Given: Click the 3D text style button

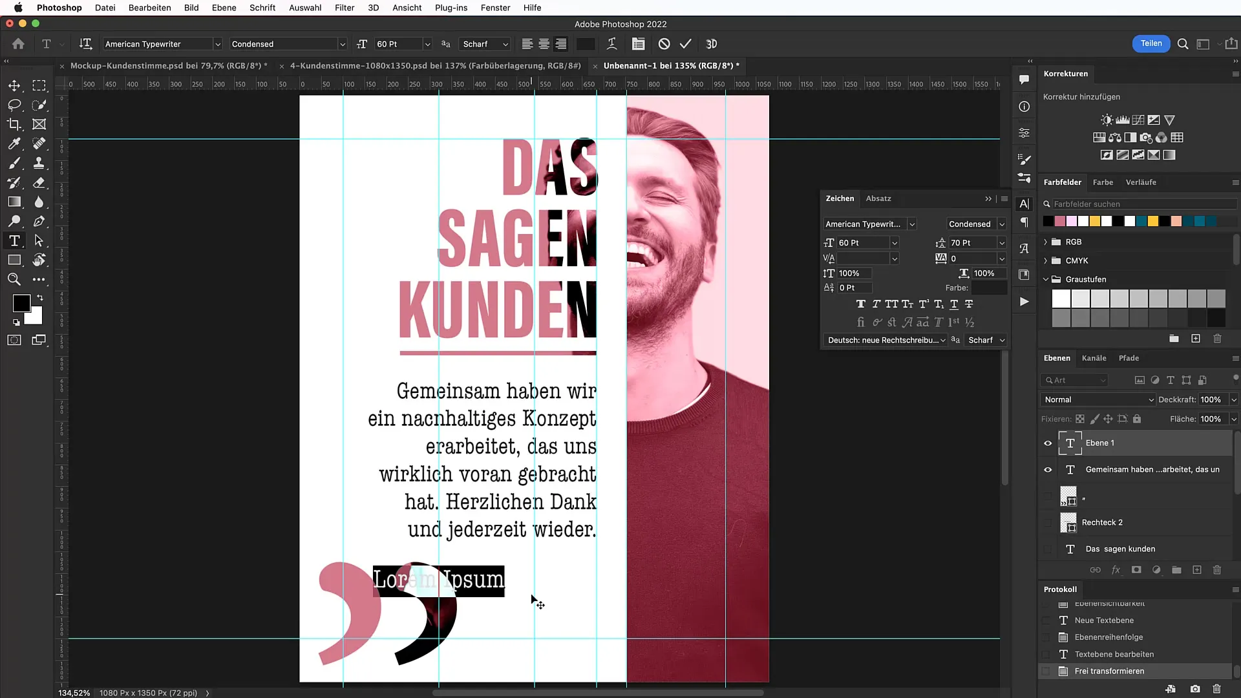Looking at the screenshot, I should coord(711,43).
